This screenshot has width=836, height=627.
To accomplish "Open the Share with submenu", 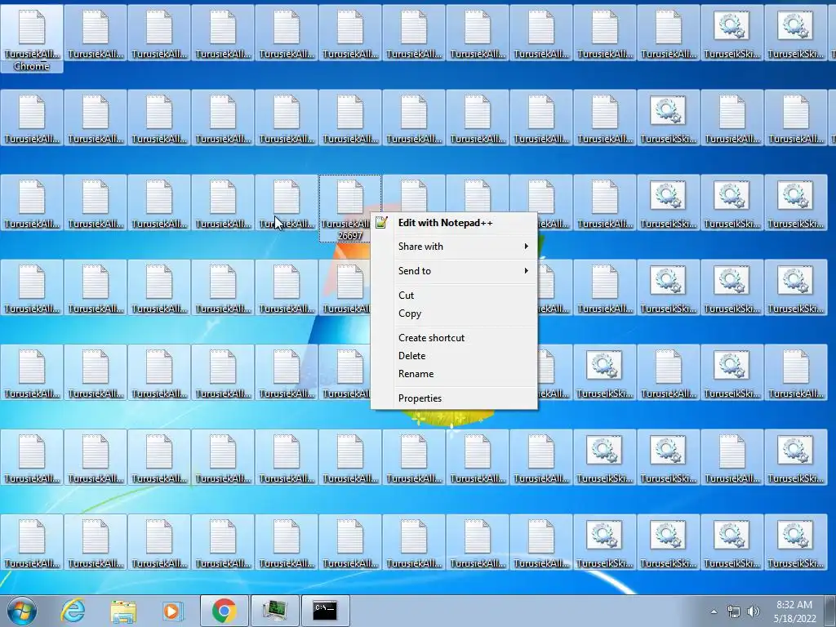I will (454, 247).
